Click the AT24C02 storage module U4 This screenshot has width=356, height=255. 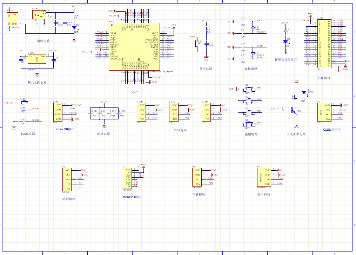pos(197,177)
